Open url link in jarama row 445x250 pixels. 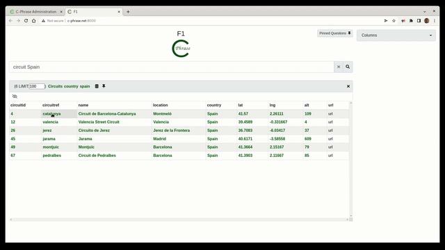tap(330, 139)
